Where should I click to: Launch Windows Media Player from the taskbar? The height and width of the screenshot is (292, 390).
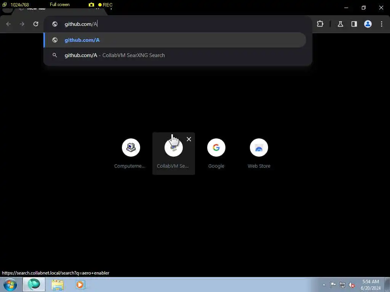click(81, 285)
